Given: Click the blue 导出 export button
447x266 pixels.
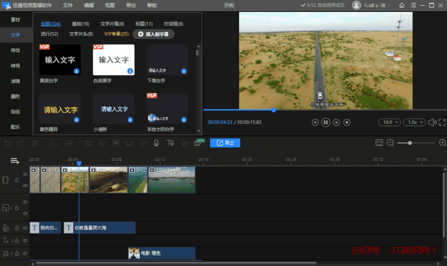Looking at the screenshot, I should coord(225,143).
